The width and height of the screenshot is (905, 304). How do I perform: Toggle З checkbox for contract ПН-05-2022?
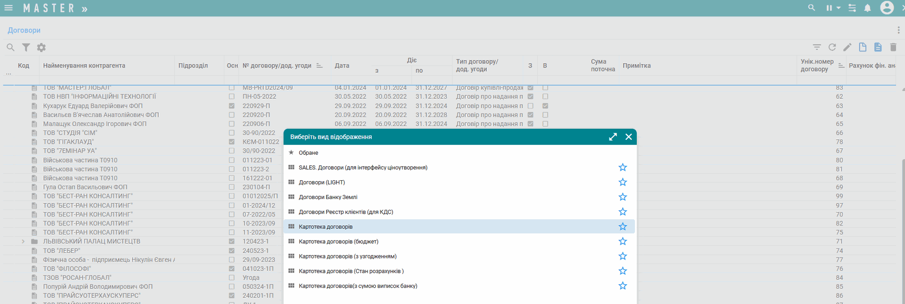tap(530, 96)
